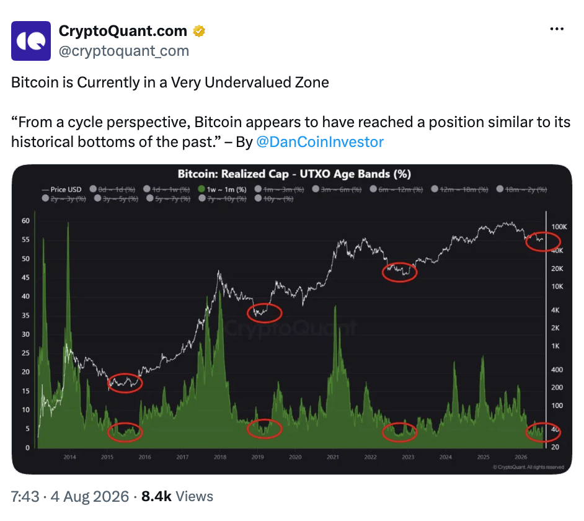Image resolution: width=584 pixels, height=521 pixels.
Task: Show the 2y ~ 3y (%) legend series
Action: coord(64,198)
